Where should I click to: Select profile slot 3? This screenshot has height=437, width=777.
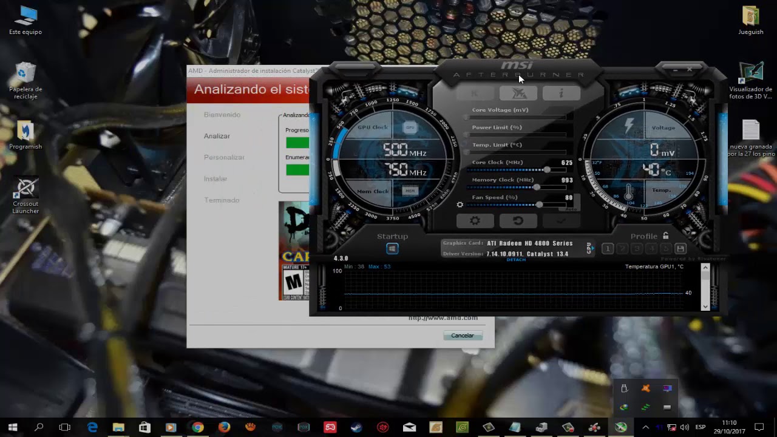(x=637, y=249)
